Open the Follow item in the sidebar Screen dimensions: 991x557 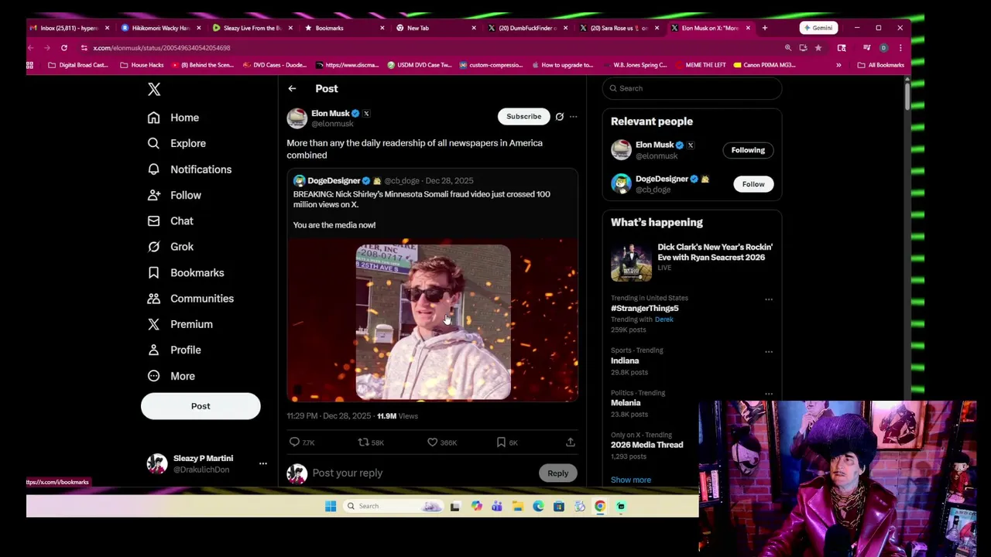(174, 195)
